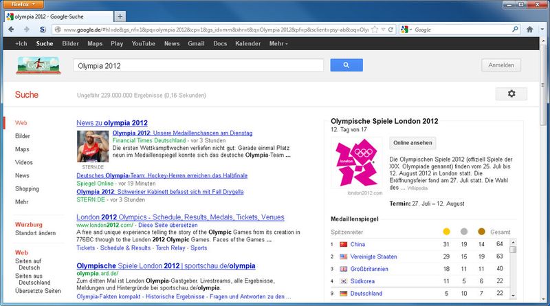Open London 2012 Olympics Schedule result
The image size is (550, 306).
click(180, 217)
